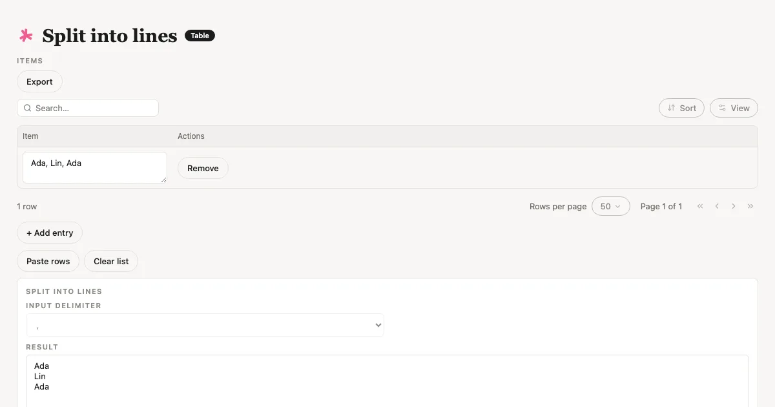Clear the entire list
775x407 pixels.
pos(111,261)
